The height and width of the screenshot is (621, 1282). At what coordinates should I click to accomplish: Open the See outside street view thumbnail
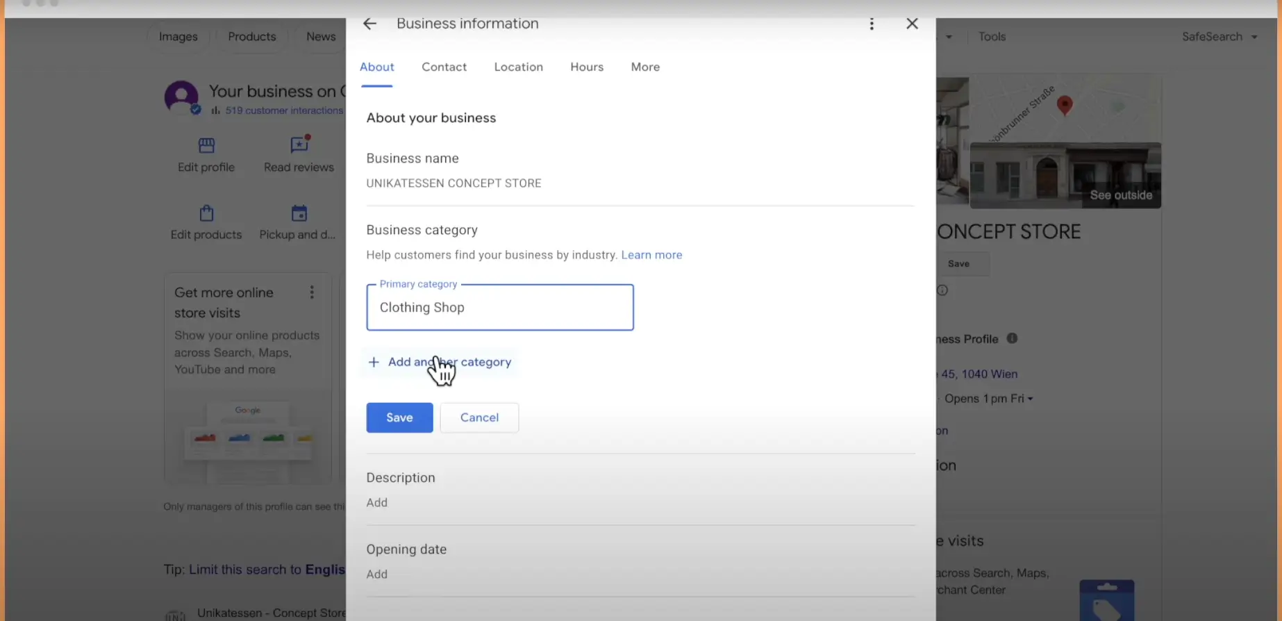[x=1065, y=176]
